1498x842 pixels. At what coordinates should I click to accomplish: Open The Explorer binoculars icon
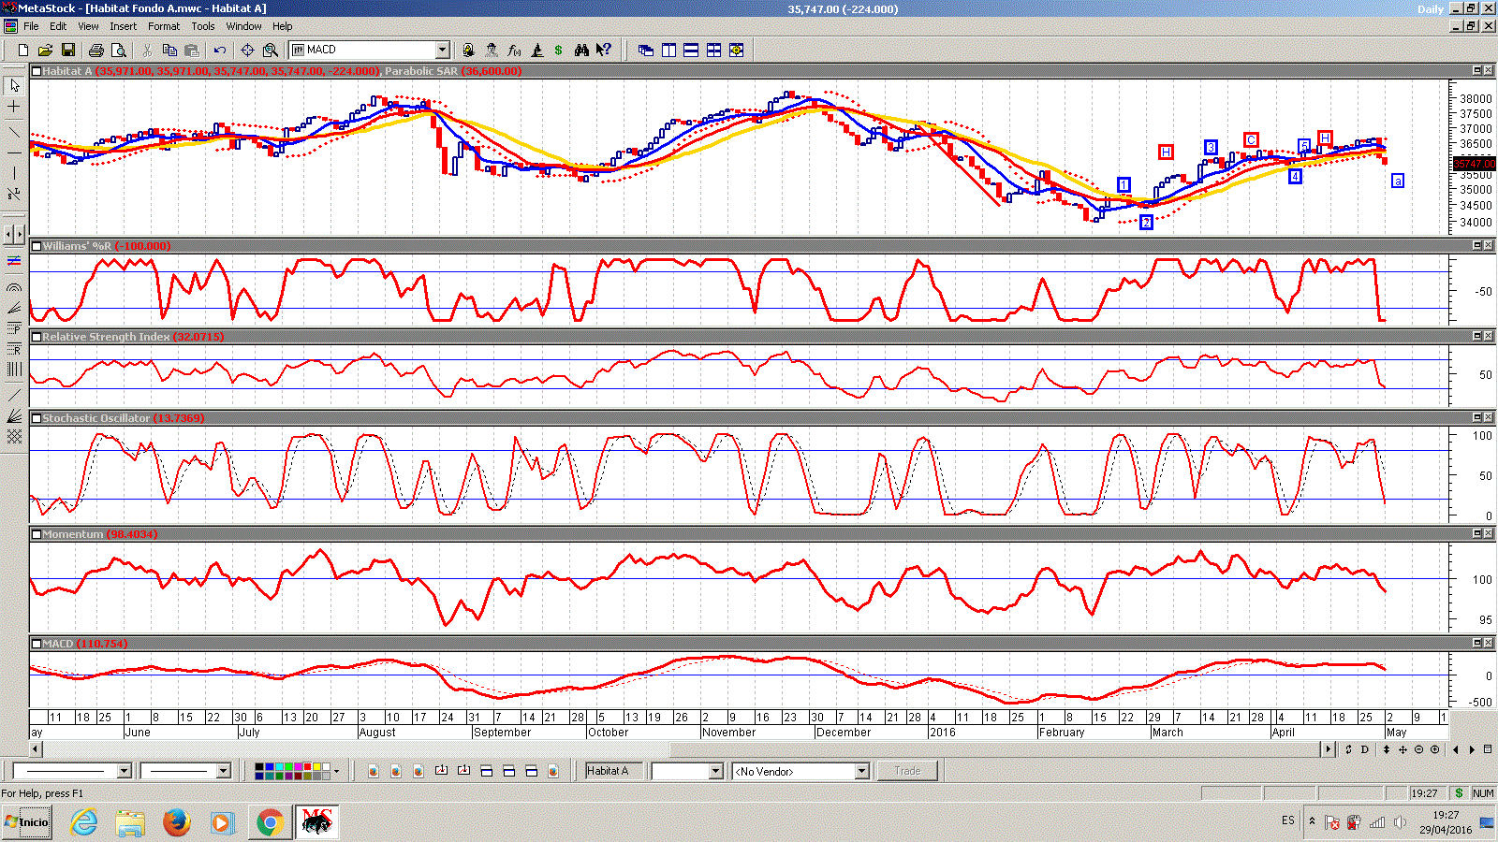(581, 50)
